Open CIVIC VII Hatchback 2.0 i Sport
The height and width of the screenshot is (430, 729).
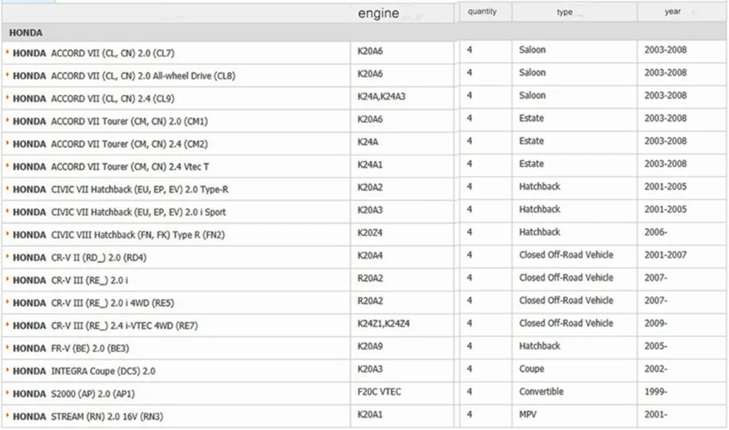click(138, 212)
